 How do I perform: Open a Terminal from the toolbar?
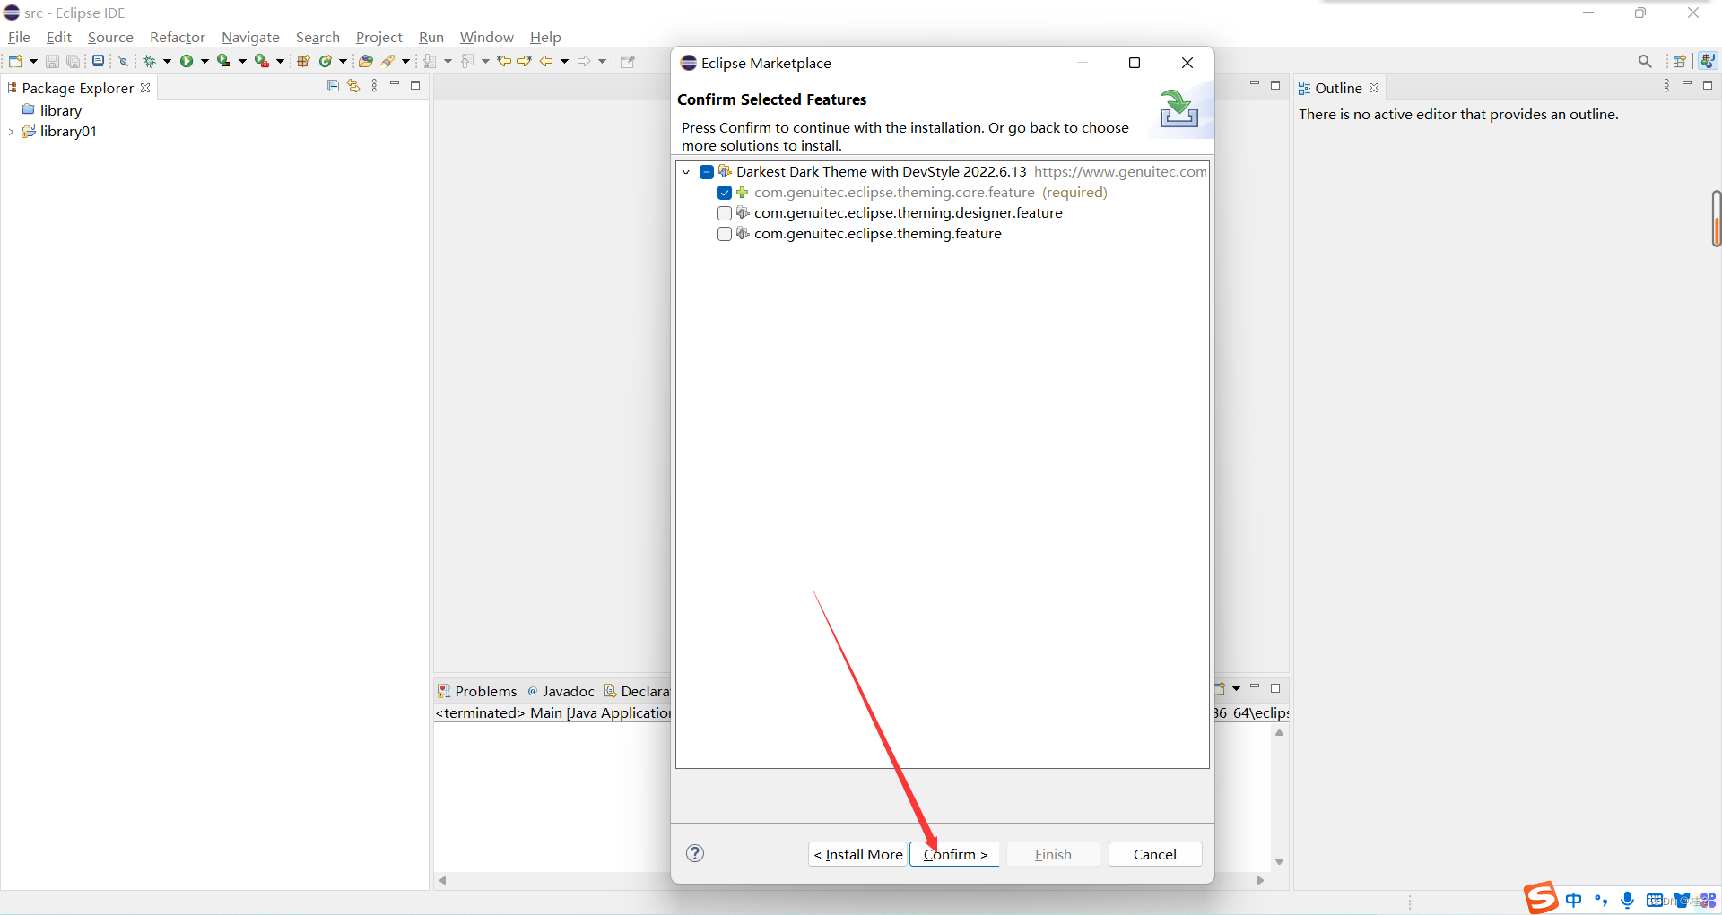click(98, 61)
